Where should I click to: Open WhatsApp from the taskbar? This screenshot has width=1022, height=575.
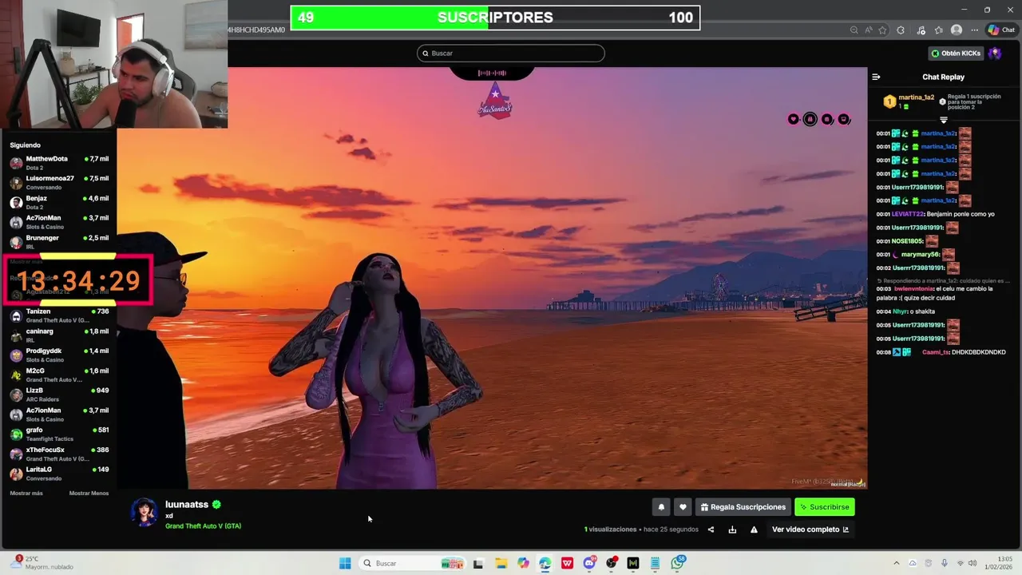pos(678,563)
